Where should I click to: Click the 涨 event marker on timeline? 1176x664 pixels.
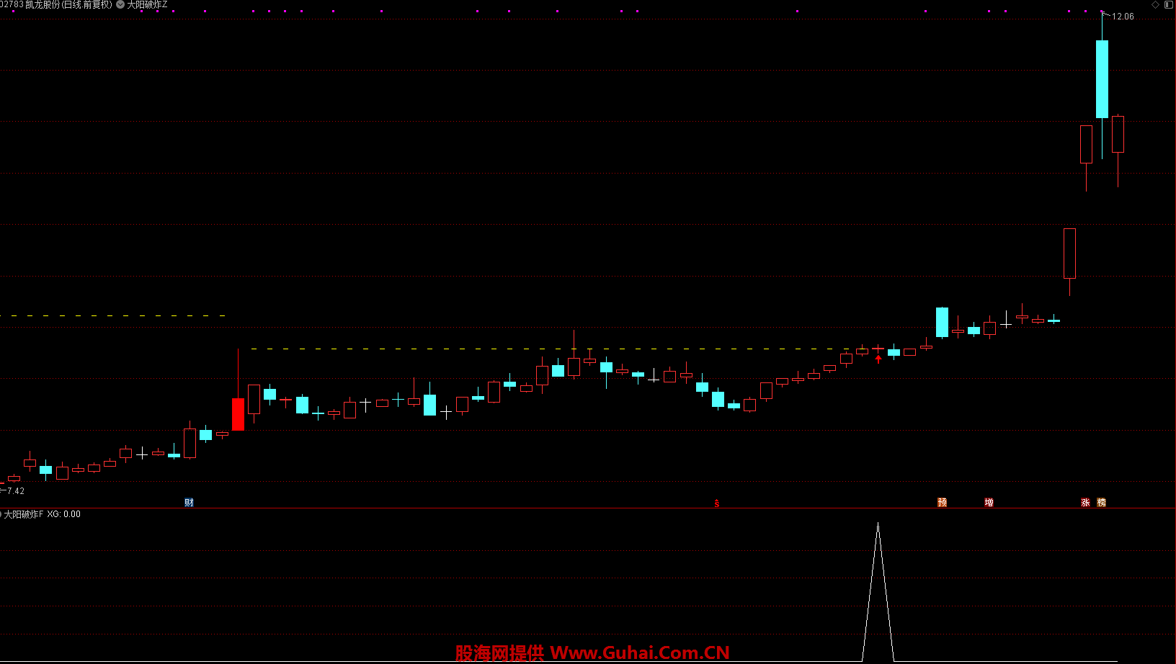[x=1085, y=503]
